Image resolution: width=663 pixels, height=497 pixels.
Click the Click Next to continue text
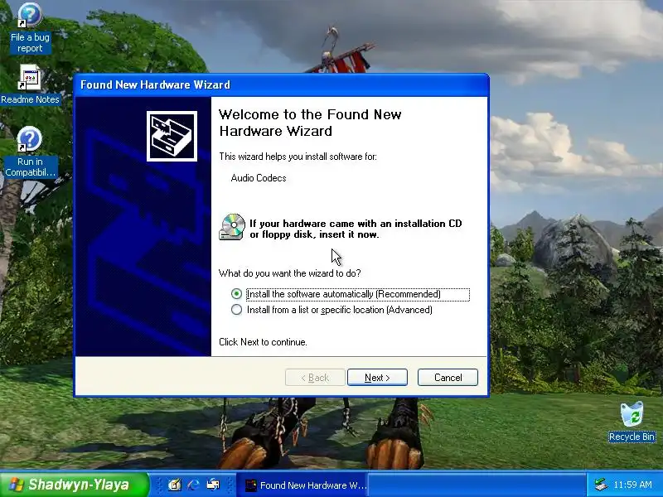pos(263,342)
